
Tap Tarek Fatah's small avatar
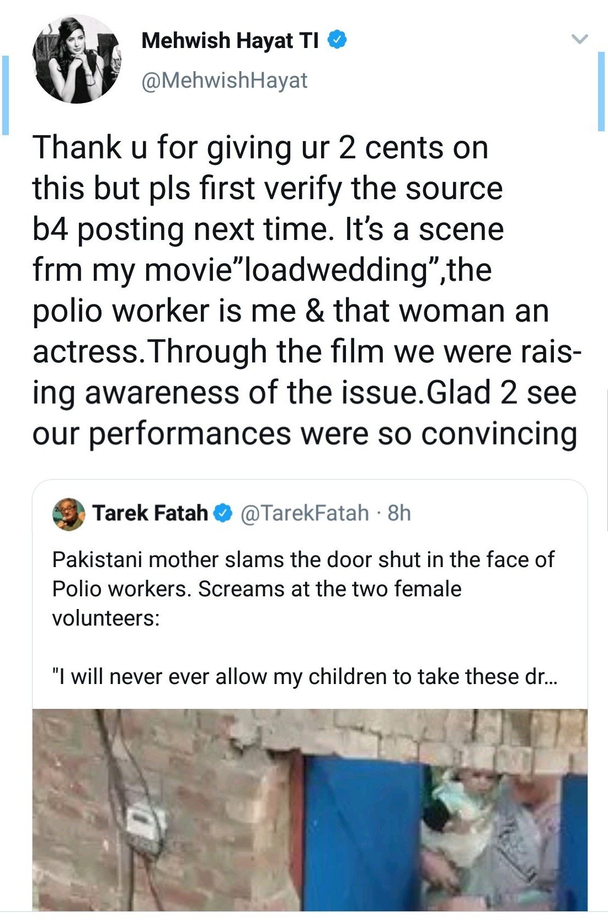click(x=68, y=514)
